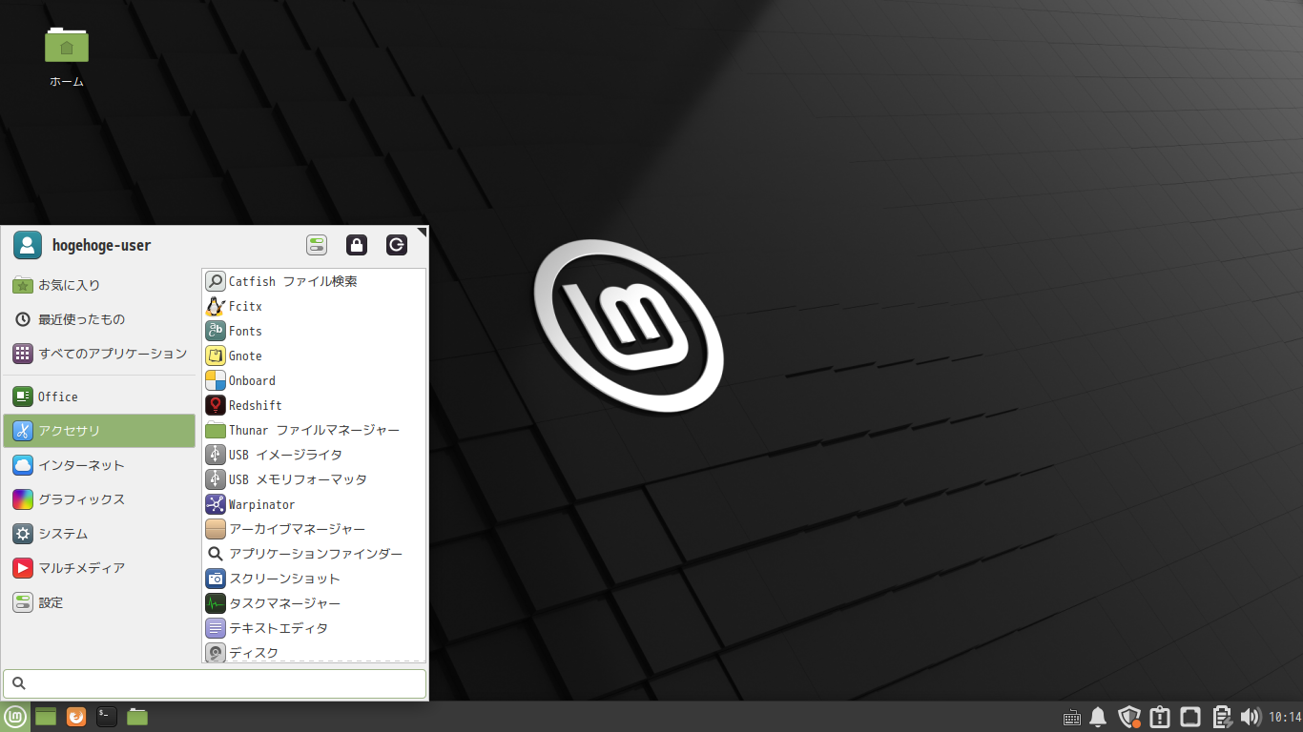Screen dimensions: 1303x732
Task: Open the wired network tray icon
Action: (1190, 717)
